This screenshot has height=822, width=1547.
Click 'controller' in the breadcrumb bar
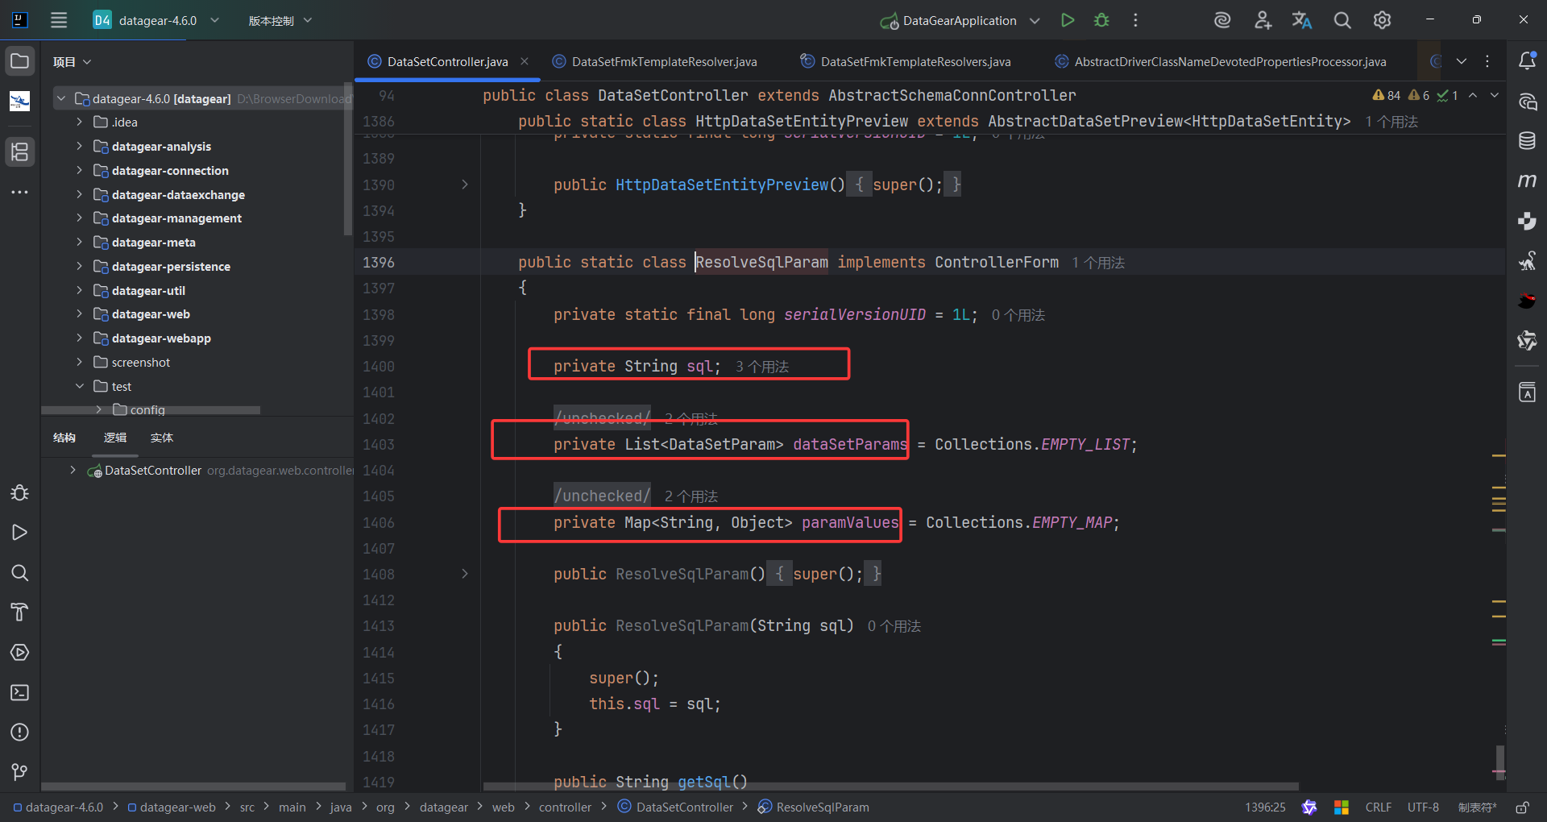565,807
